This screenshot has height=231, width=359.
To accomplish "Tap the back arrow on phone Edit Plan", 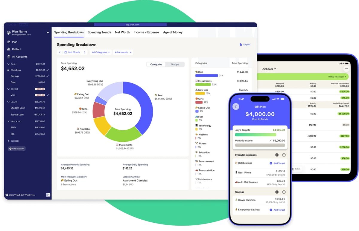I will coord(236,107).
